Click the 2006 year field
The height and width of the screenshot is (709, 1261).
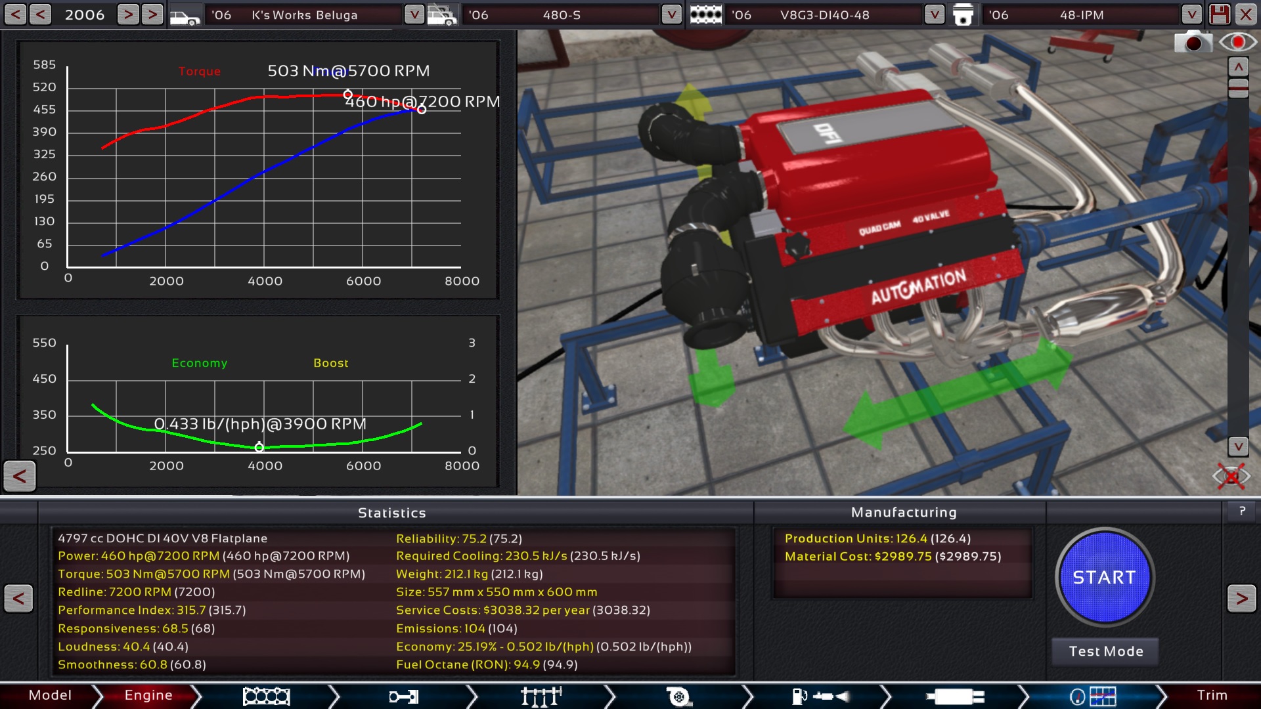85,14
